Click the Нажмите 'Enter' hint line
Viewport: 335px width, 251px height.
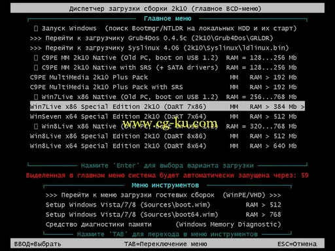tap(167, 165)
